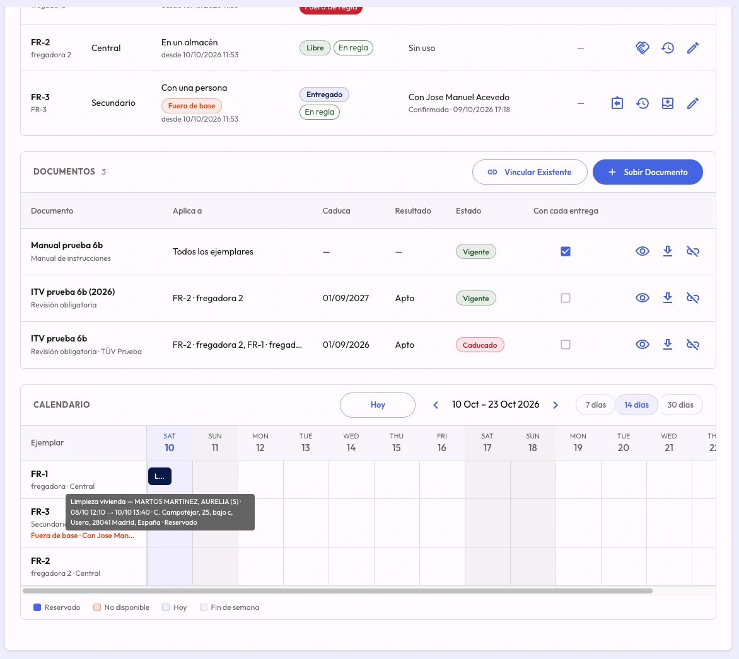Select the ITV prueba 6b (2026) document name
The width and height of the screenshot is (739, 659).
[73, 292]
